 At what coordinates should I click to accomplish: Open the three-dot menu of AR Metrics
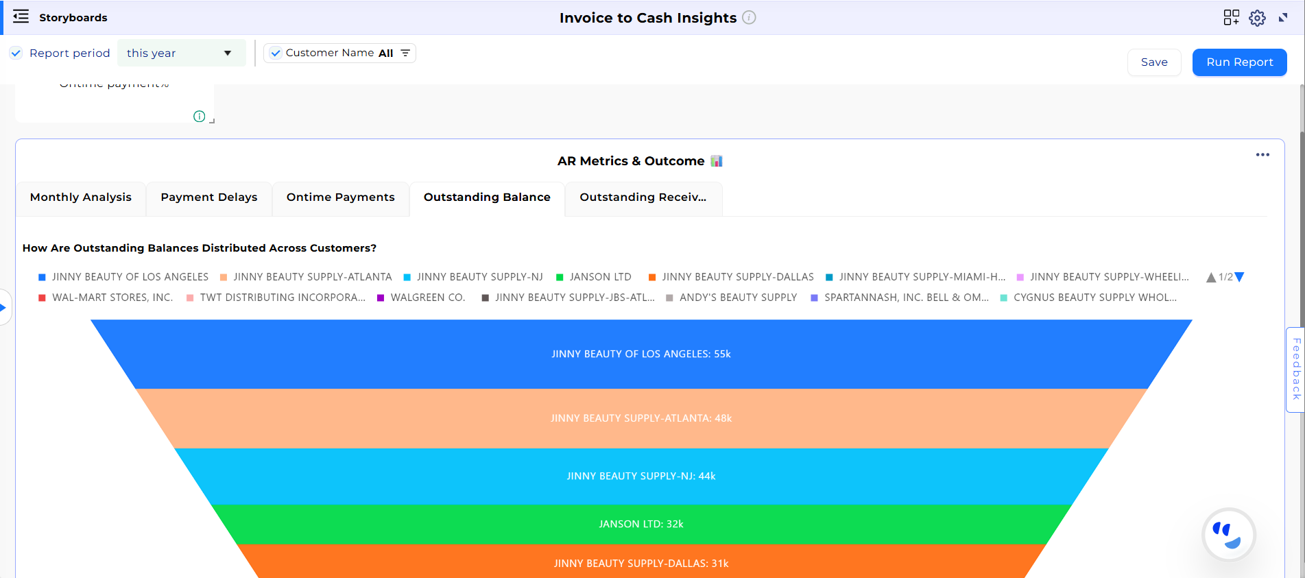1262,155
